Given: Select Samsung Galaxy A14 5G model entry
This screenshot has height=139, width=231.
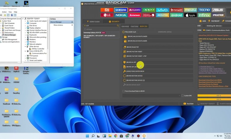Looking at the screenshot, I should [101, 35].
